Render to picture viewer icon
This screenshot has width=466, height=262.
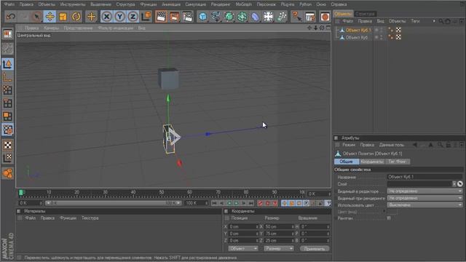[x=174, y=16]
